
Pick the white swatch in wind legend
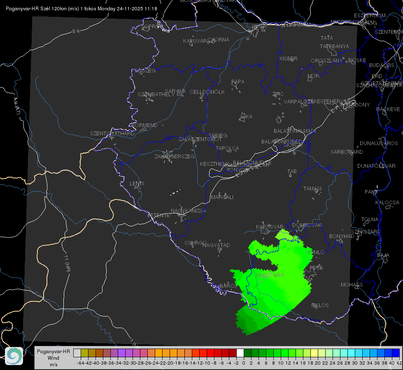coord(240,353)
